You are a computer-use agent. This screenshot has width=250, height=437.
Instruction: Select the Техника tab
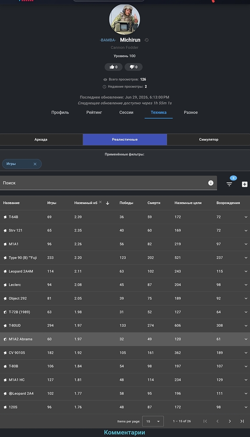click(x=158, y=112)
